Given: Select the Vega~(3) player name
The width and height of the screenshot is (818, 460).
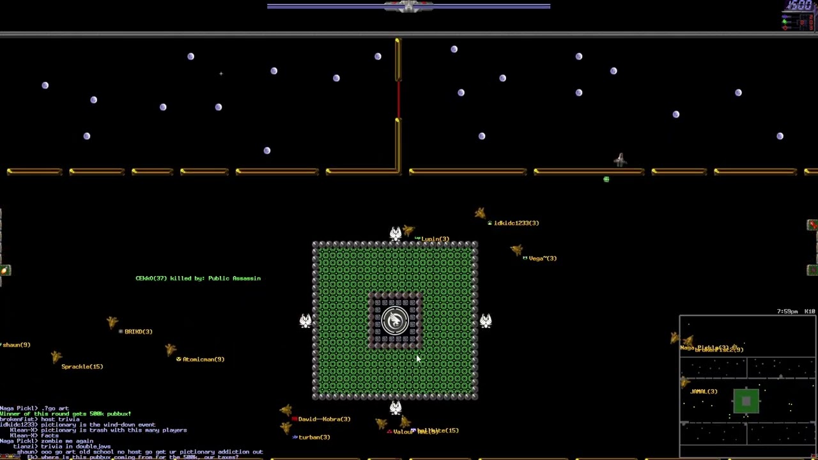Looking at the screenshot, I should tap(543, 258).
